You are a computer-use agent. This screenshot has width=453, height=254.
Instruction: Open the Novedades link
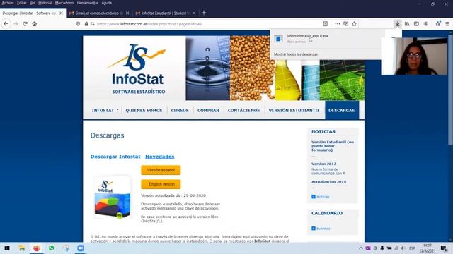point(160,157)
